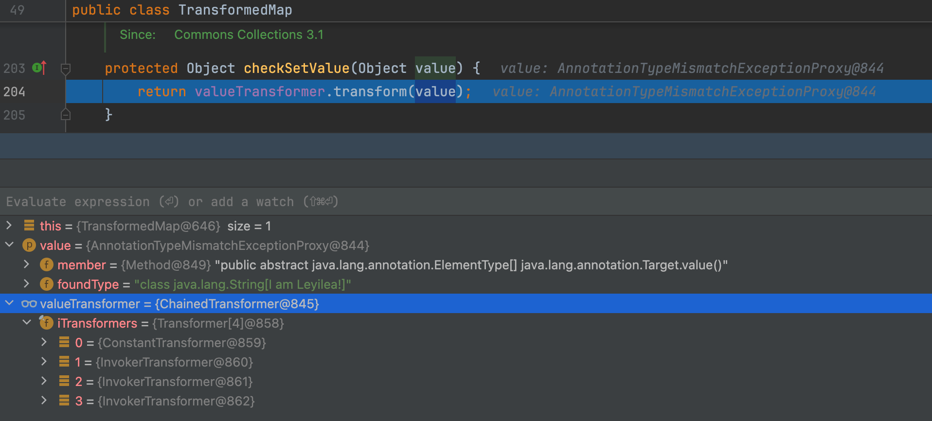Select the InvokerTransformer@861 array entry

175,382
